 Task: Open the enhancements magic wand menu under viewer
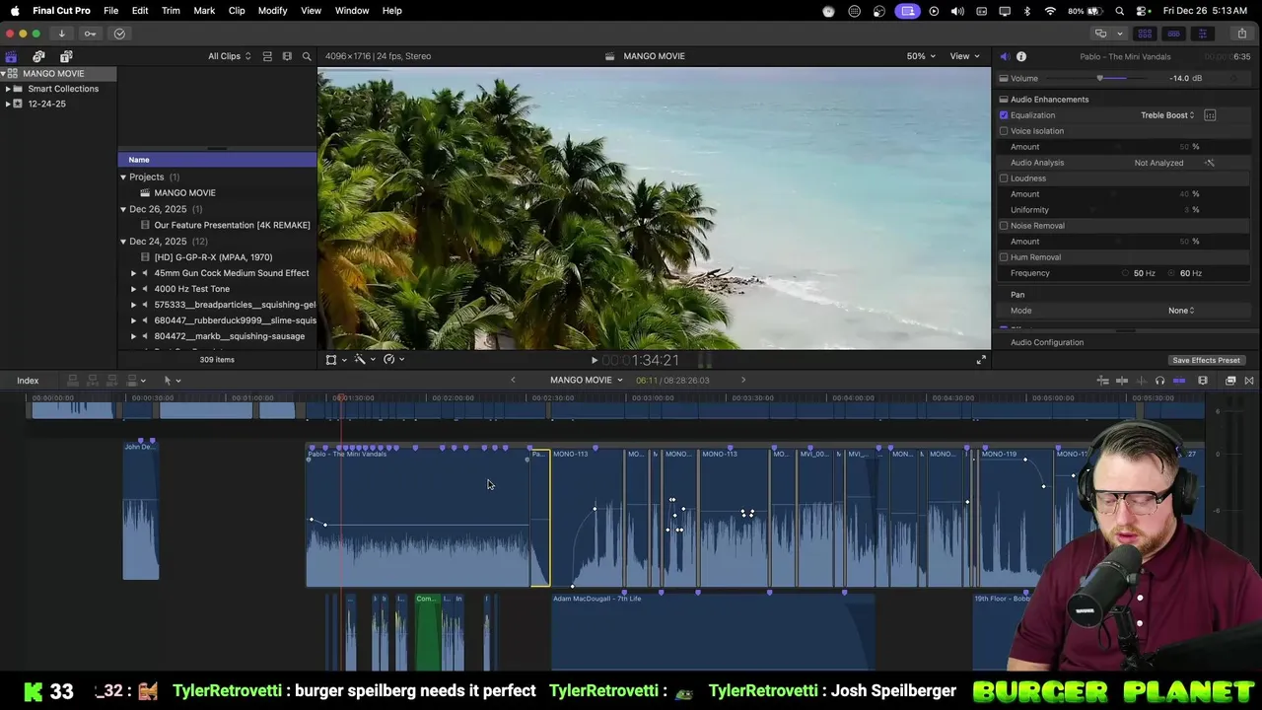364,360
